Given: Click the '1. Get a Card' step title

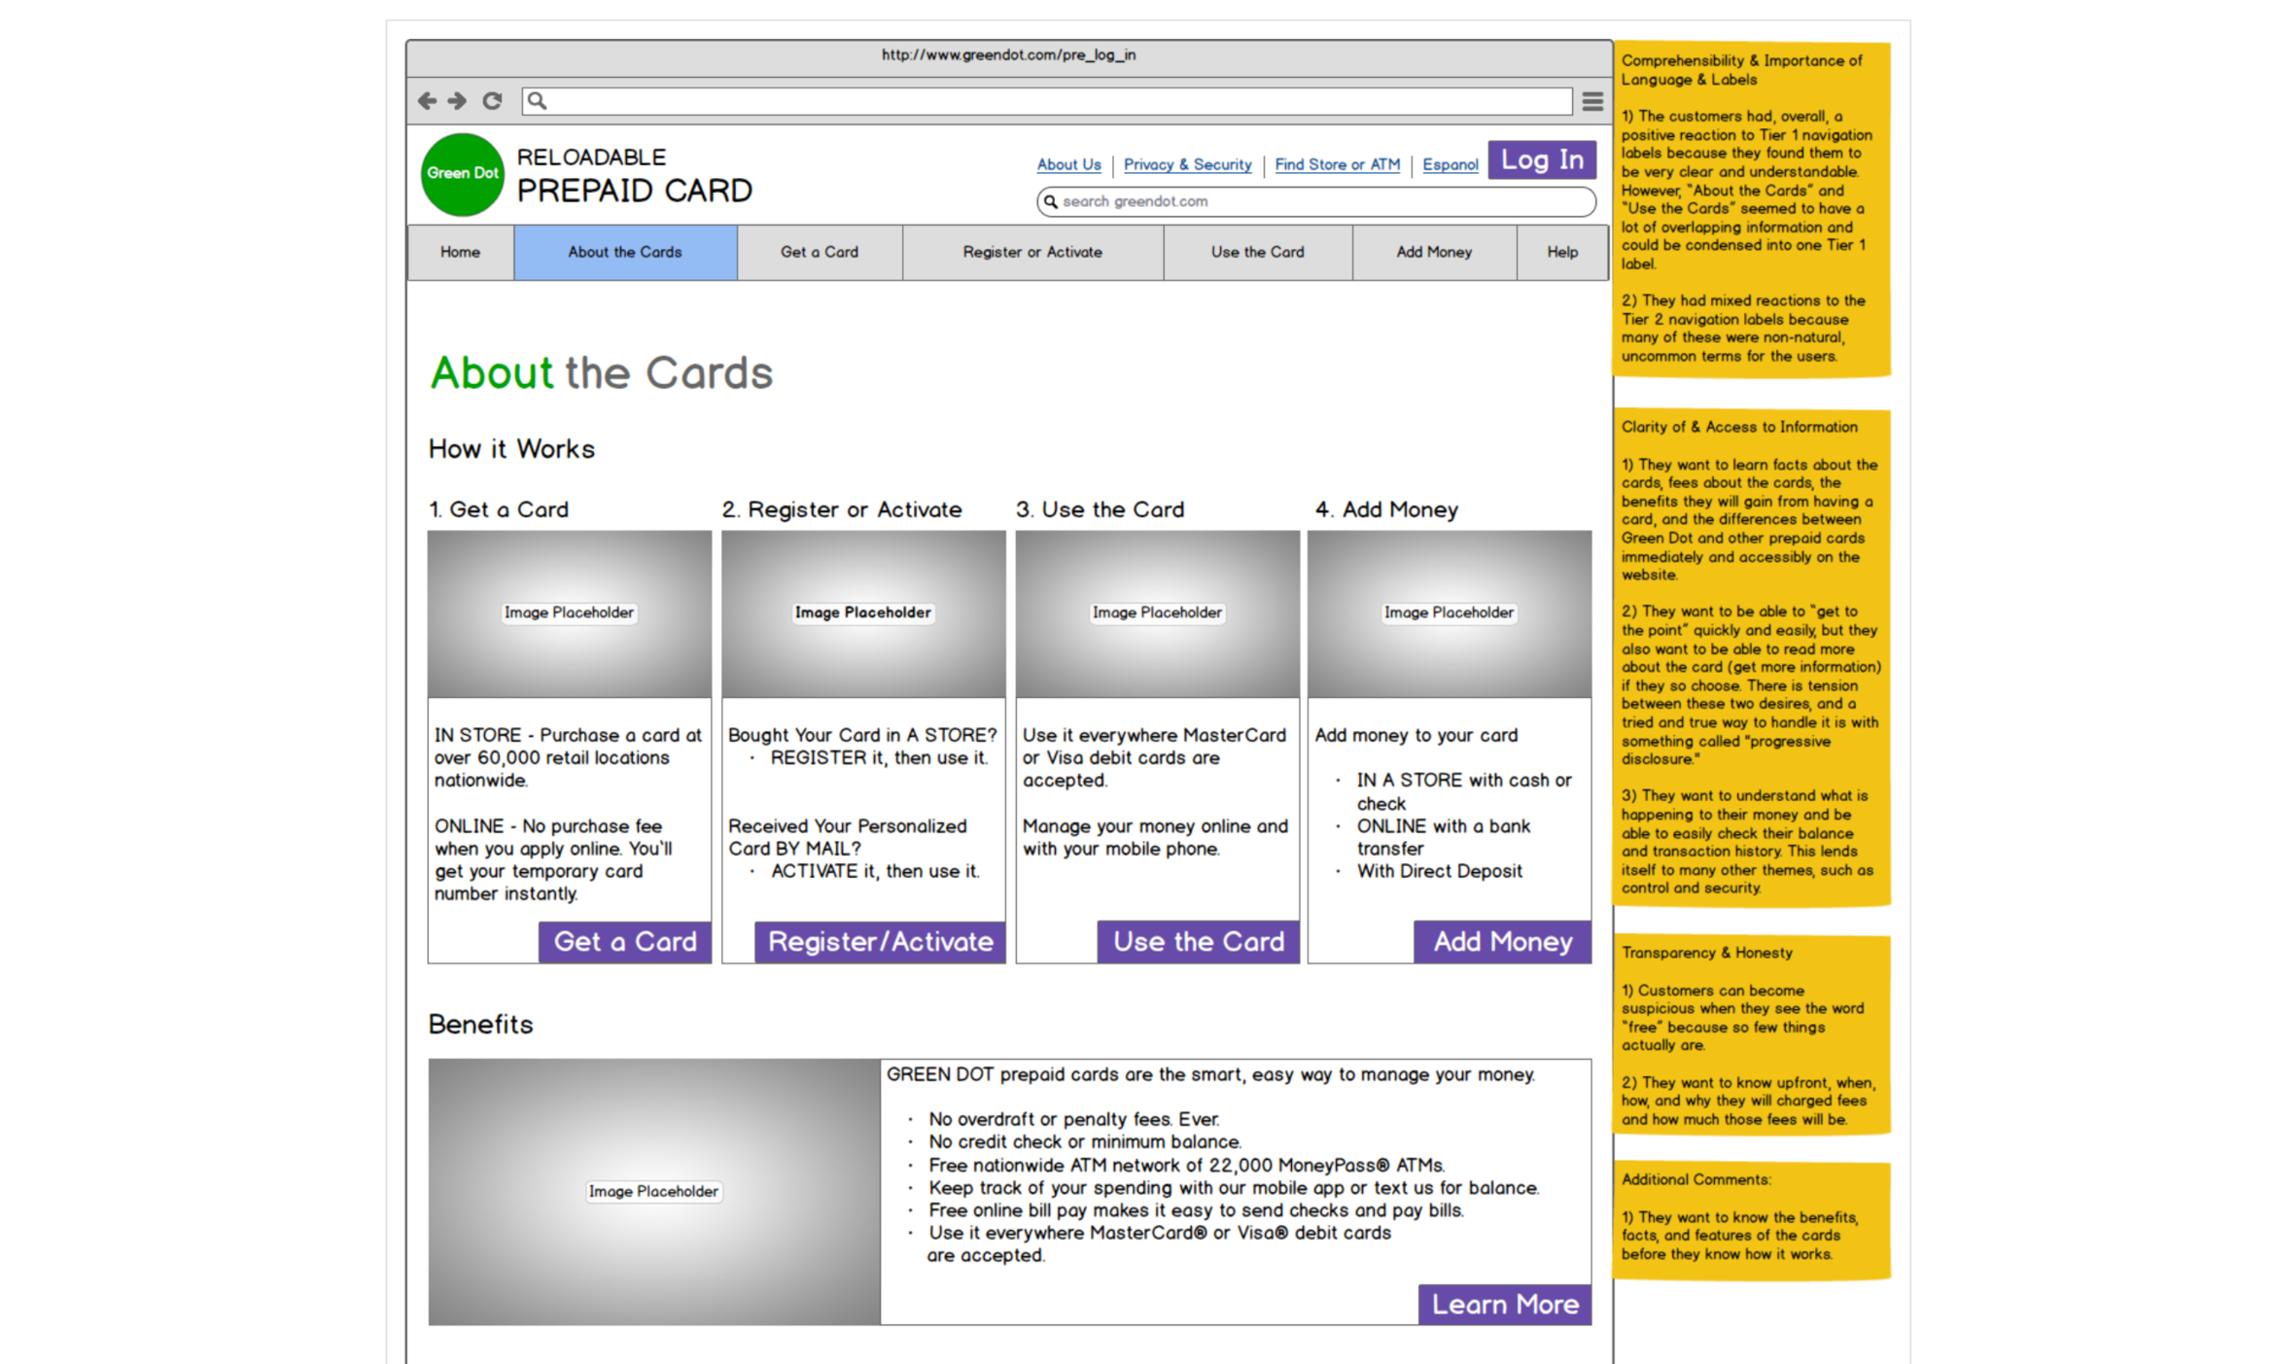Looking at the screenshot, I should pyautogui.click(x=499, y=509).
